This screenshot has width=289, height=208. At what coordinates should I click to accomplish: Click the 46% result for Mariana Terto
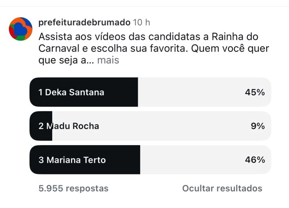pyautogui.click(x=255, y=160)
